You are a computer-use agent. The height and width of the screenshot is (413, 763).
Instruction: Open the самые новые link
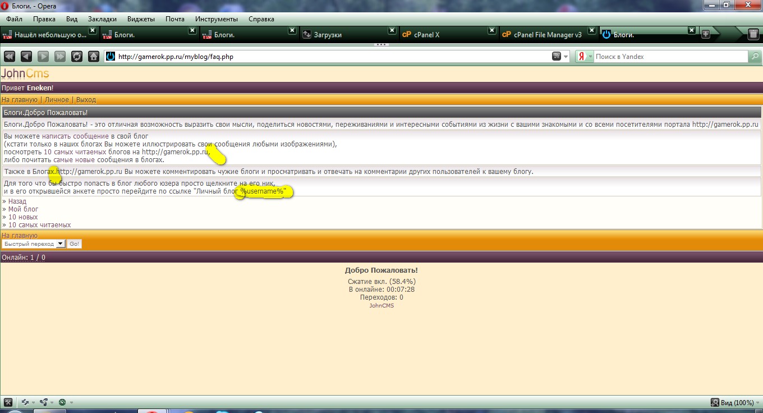coord(75,160)
